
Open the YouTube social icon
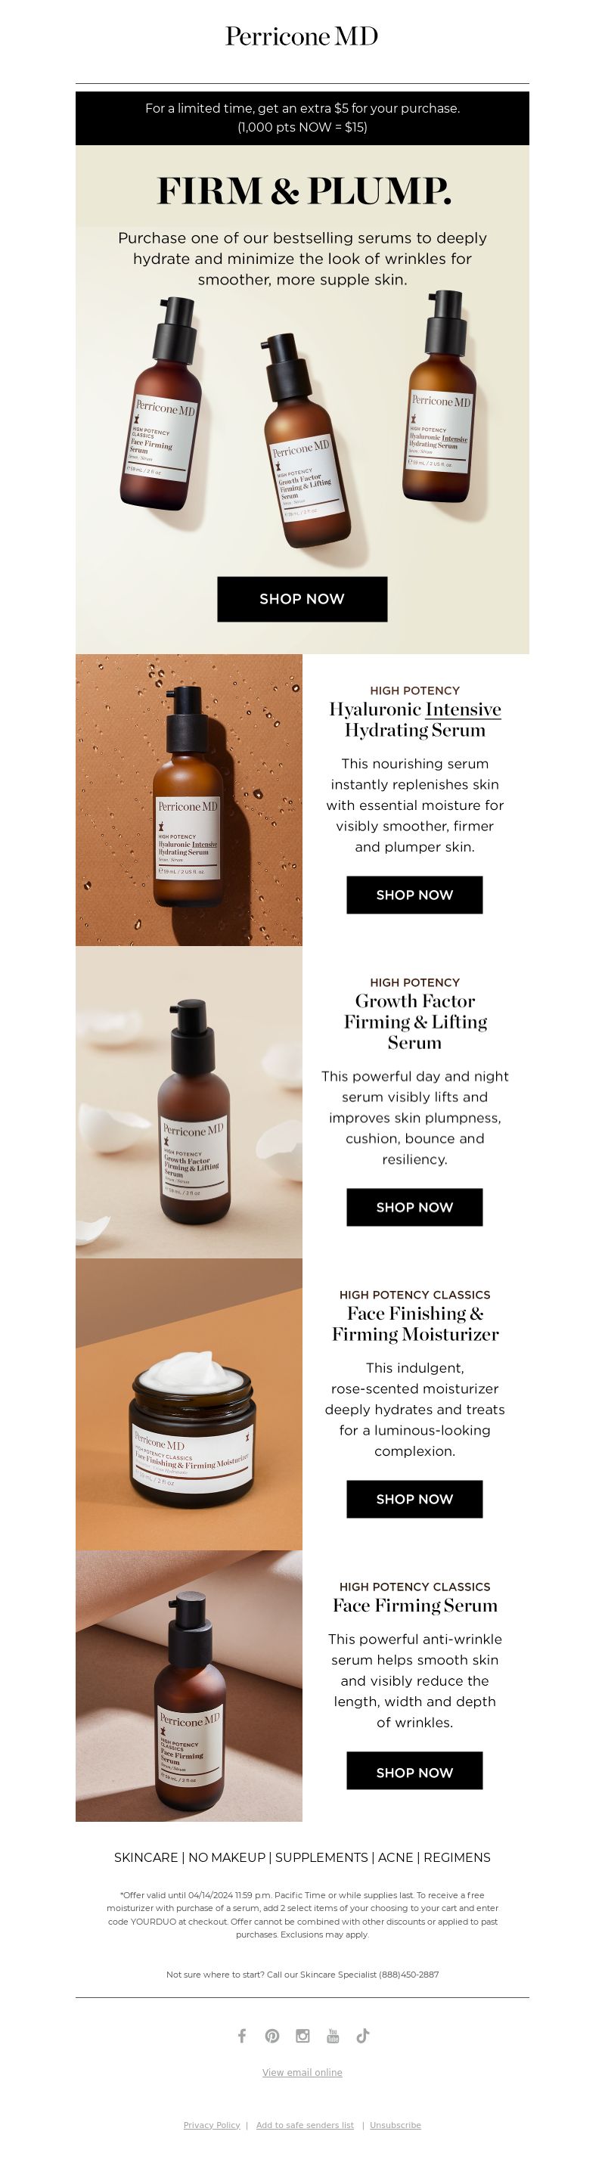click(333, 2035)
